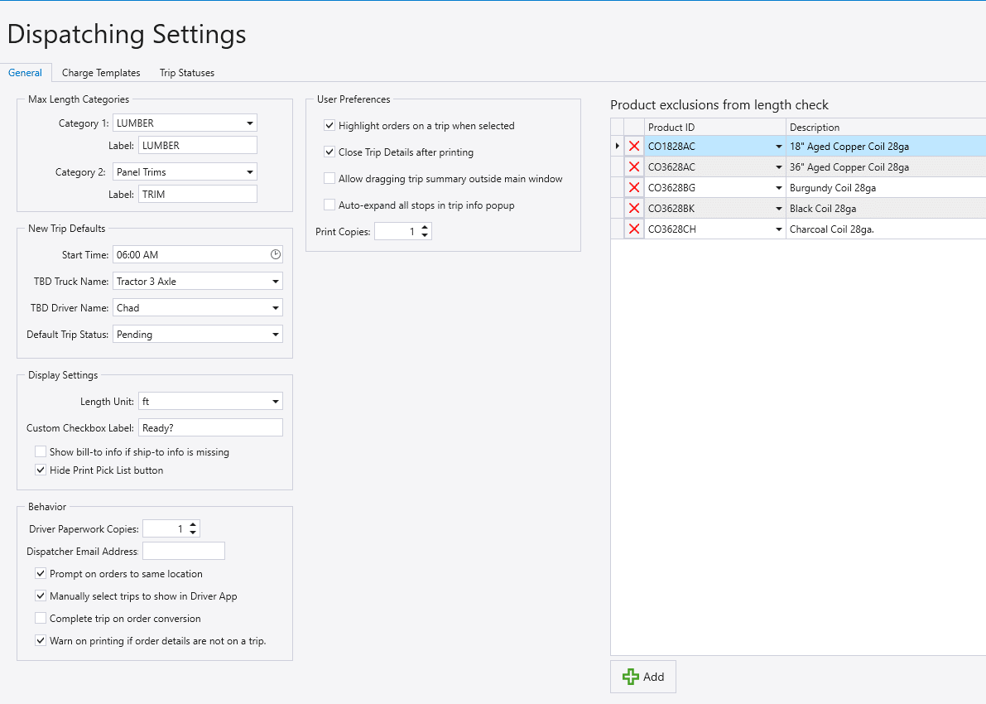The width and height of the screenshot is (986, 704).
Task: Open the Default Trip Status dropdown
Action: (276, 335)
